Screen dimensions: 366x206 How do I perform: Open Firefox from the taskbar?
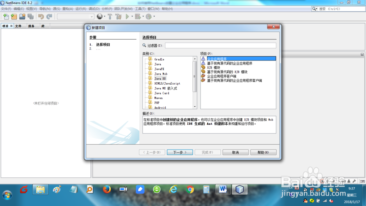point(107,190)
